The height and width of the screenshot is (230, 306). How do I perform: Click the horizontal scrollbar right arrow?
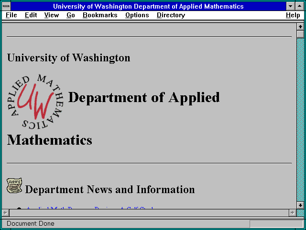pos(293,213)
